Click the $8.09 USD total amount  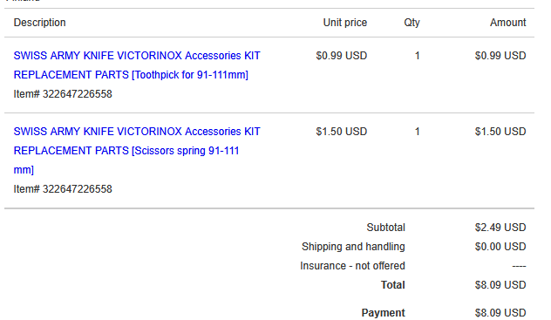[x=500, y=285]
